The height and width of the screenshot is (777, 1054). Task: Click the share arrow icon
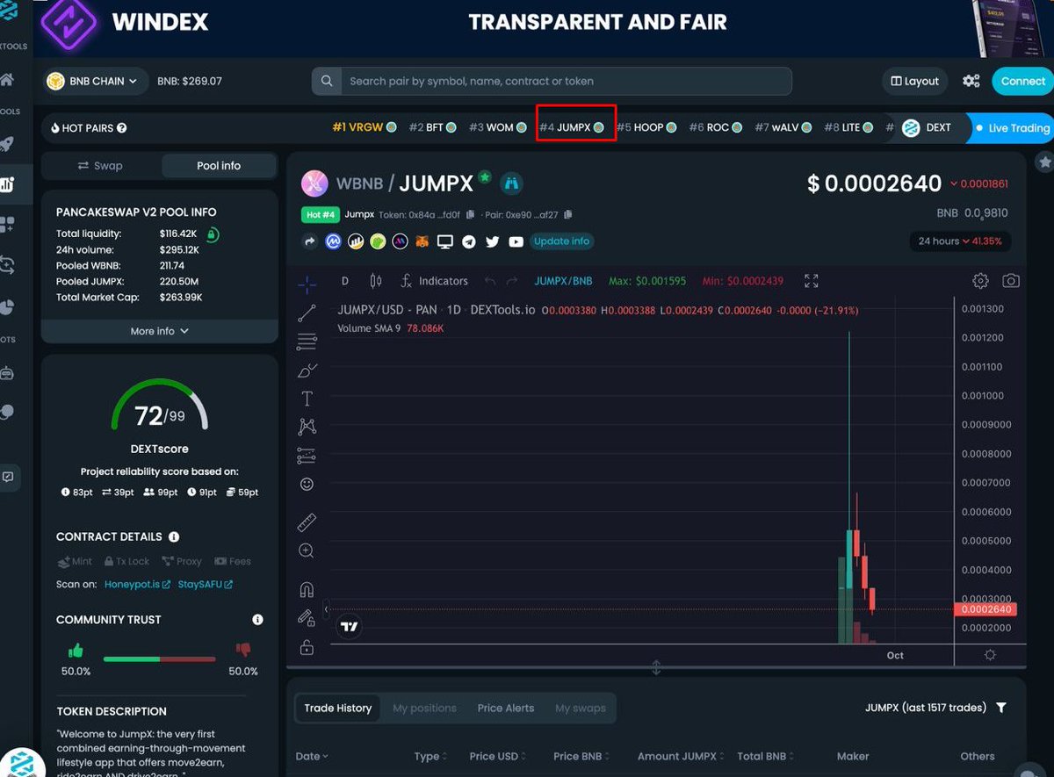pos(310,241)
